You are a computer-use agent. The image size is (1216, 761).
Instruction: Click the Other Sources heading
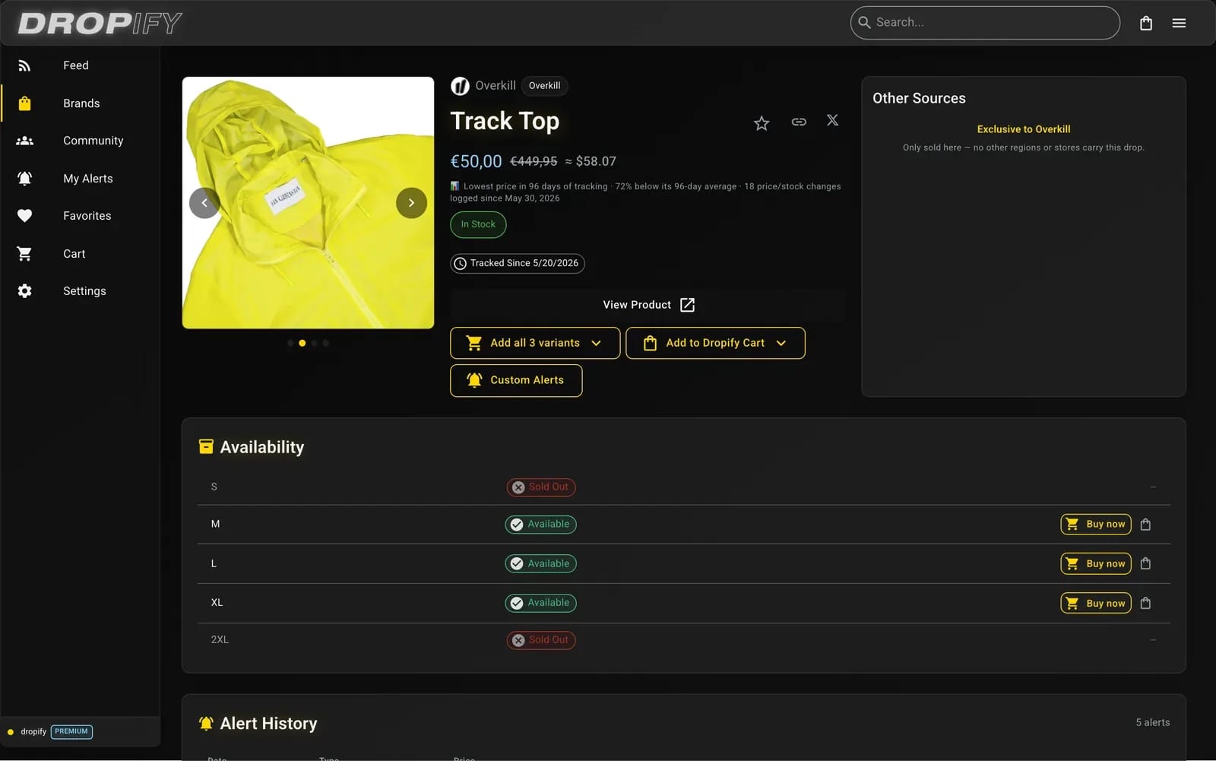pyautogui.click(x=919, y=98)
